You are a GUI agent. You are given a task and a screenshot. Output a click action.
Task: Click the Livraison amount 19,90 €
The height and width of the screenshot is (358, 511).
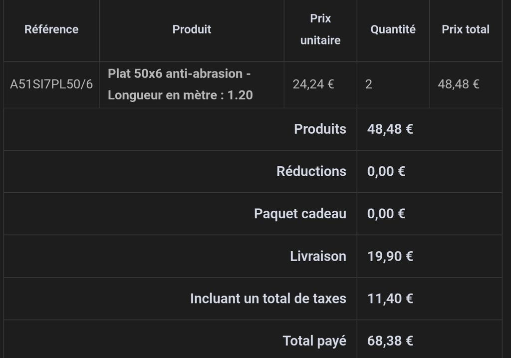coord(390,256)
